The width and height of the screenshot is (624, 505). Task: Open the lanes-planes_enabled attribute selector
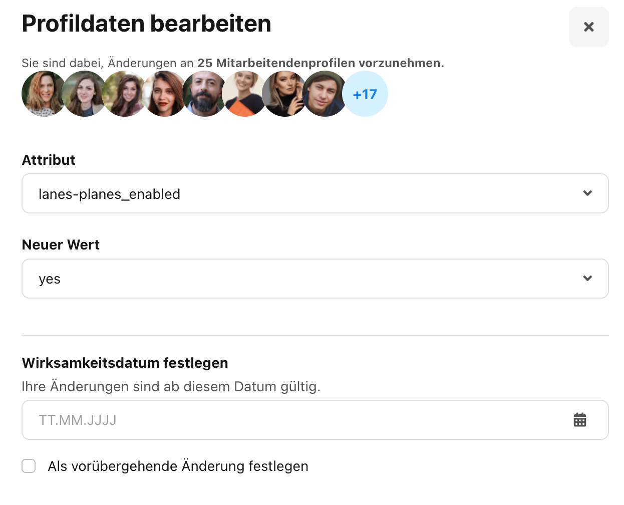pos(315,193)
